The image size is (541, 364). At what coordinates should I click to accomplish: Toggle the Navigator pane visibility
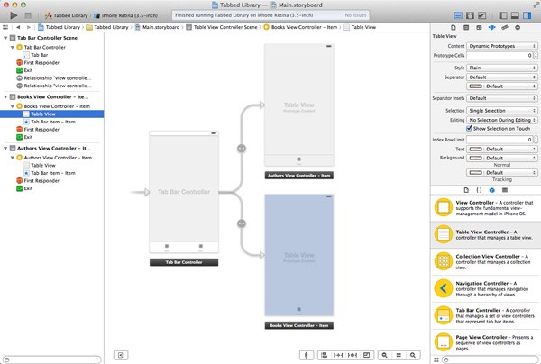coord(503,15)
